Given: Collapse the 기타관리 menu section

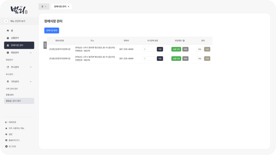Looking at the screenshot, I should point(31,82).
